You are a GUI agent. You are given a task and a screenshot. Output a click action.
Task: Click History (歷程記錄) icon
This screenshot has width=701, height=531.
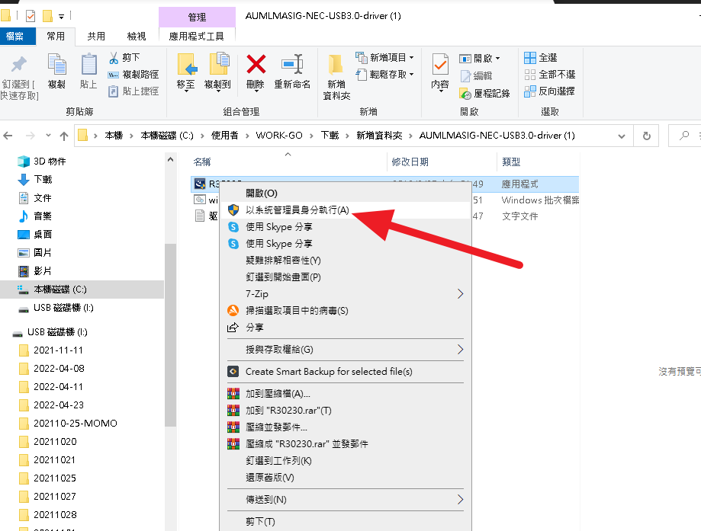pyautogui.click(x=465, y=94)
